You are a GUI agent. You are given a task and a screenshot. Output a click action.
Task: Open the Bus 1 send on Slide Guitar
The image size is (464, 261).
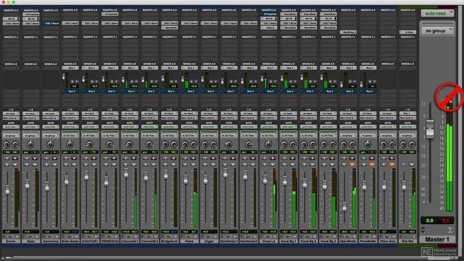pyautogui.click(x=70, y=67)
